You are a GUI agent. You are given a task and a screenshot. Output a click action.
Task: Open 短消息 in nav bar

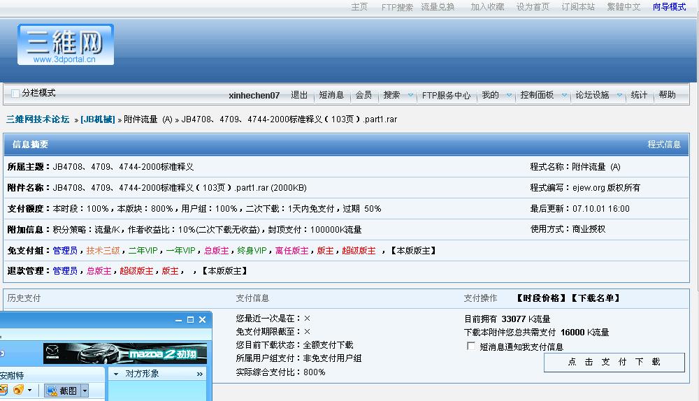331,95
